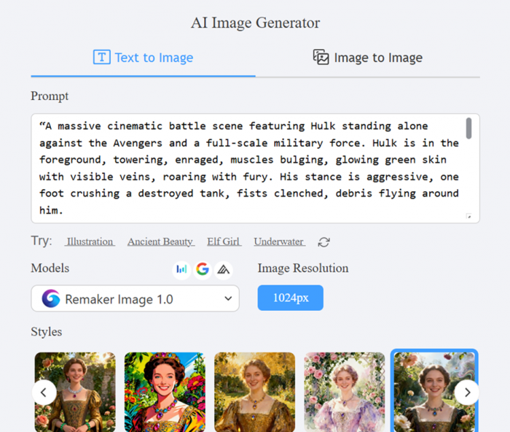Try the Illustration prompt suggestion
Viewport: 510px width, 432px height.
click(x=90, y=242)
